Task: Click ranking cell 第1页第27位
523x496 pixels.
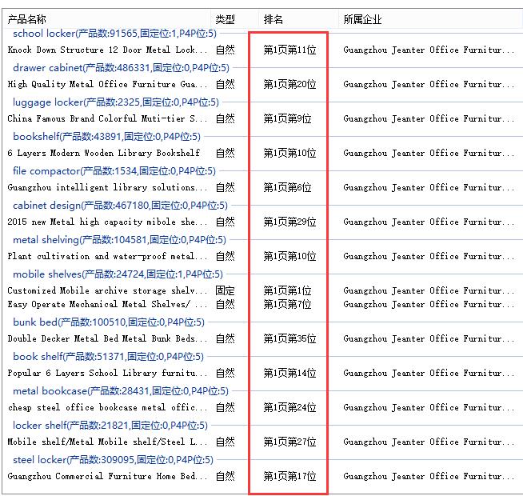Action: (289, 442)
